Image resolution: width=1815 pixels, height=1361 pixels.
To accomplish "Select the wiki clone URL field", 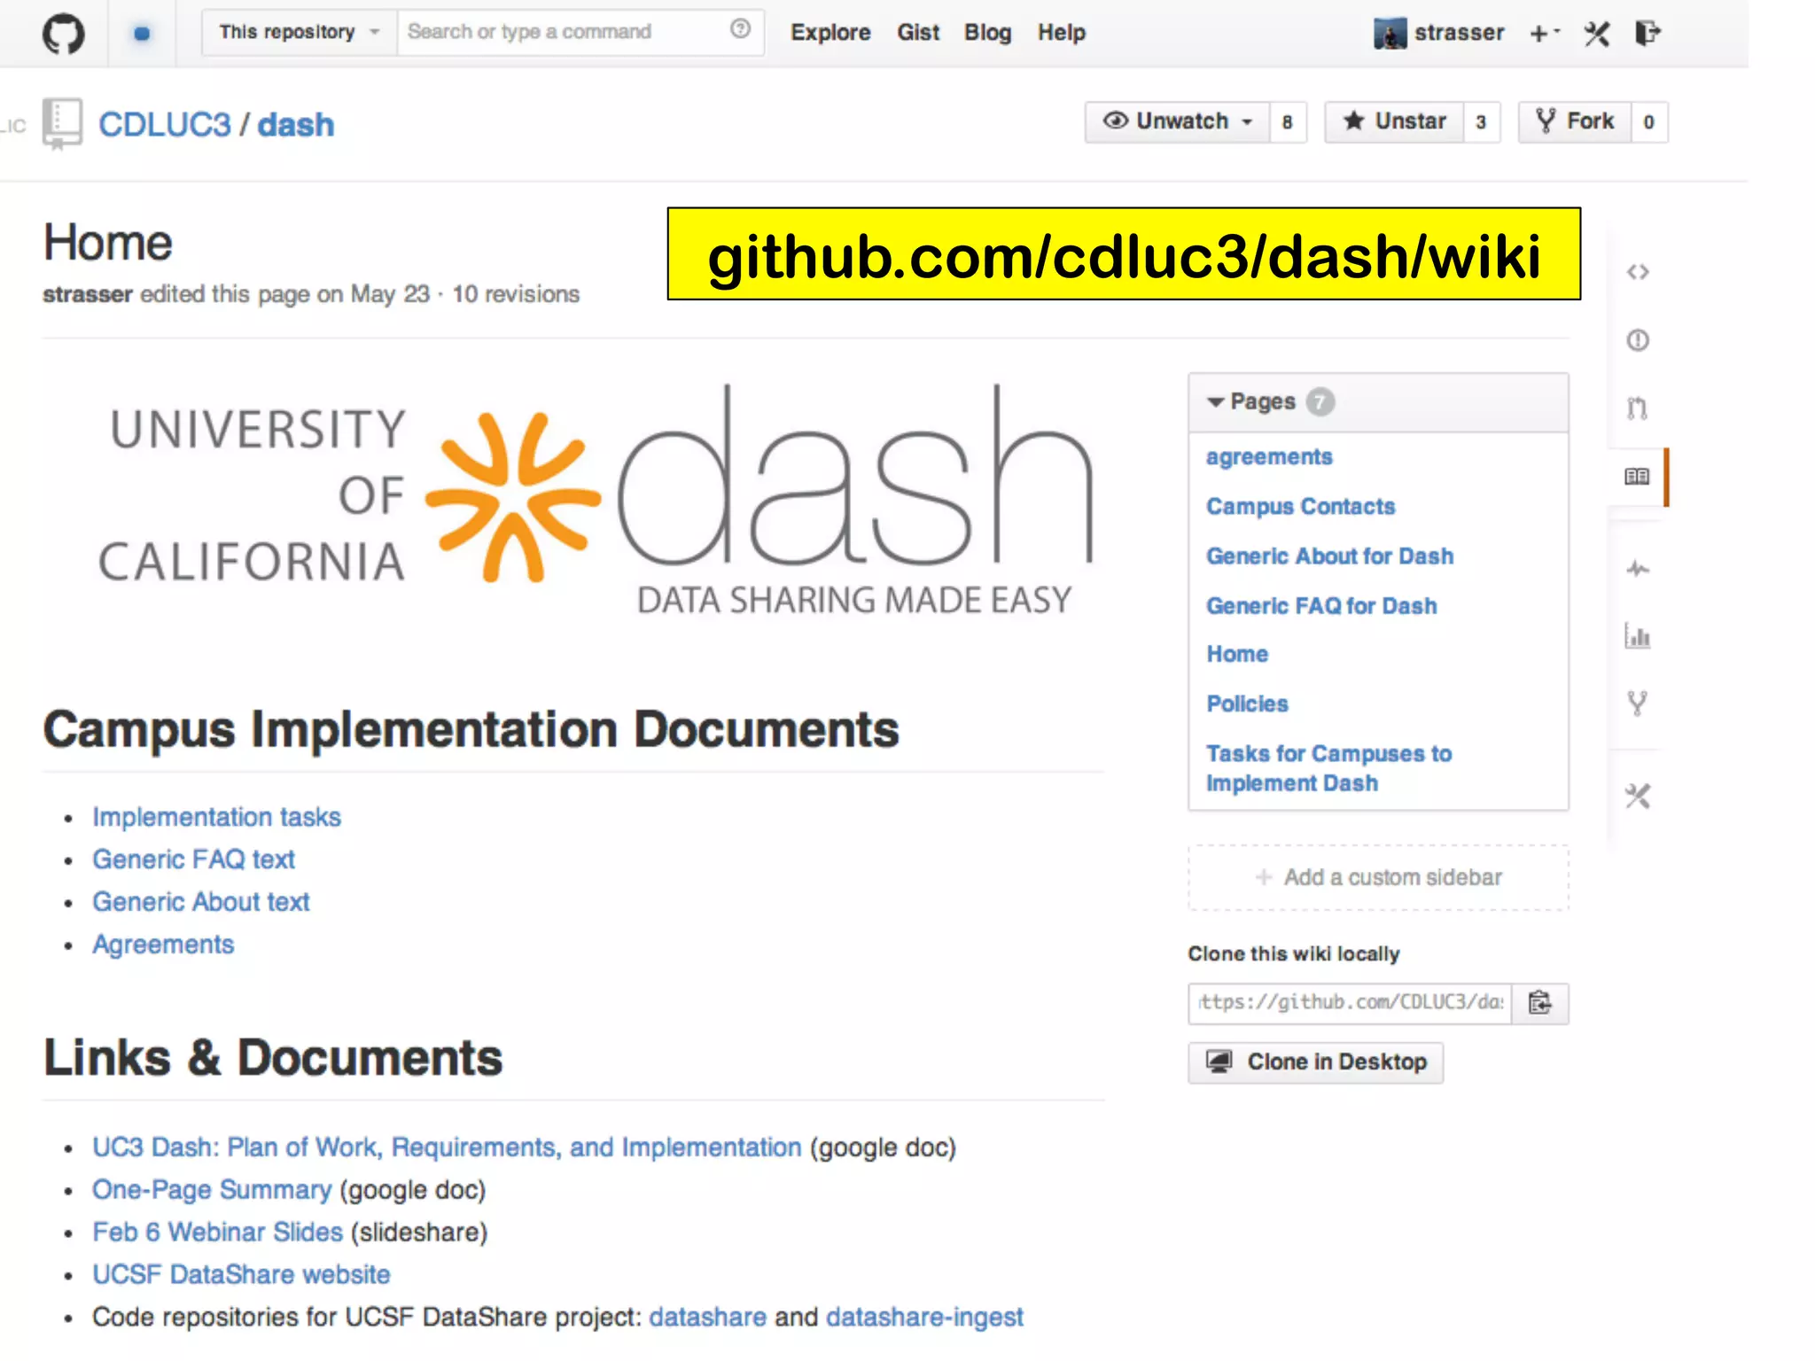I will tap(1350, 1003).
